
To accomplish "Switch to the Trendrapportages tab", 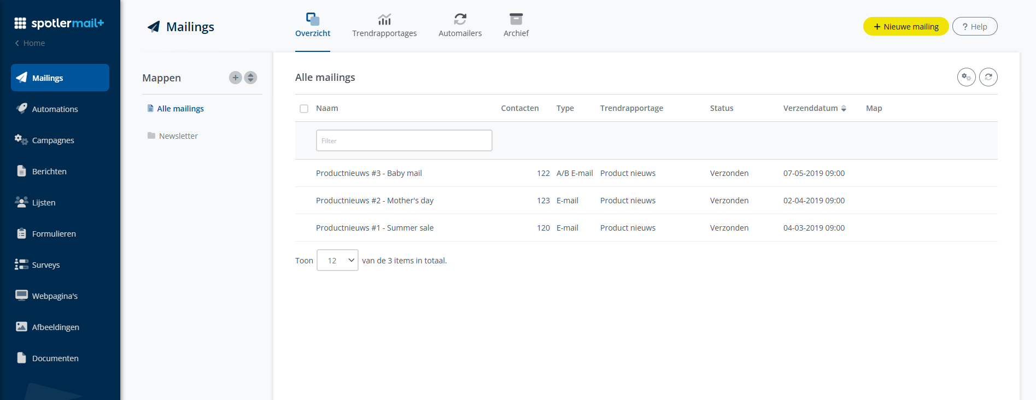I will 384,26.
